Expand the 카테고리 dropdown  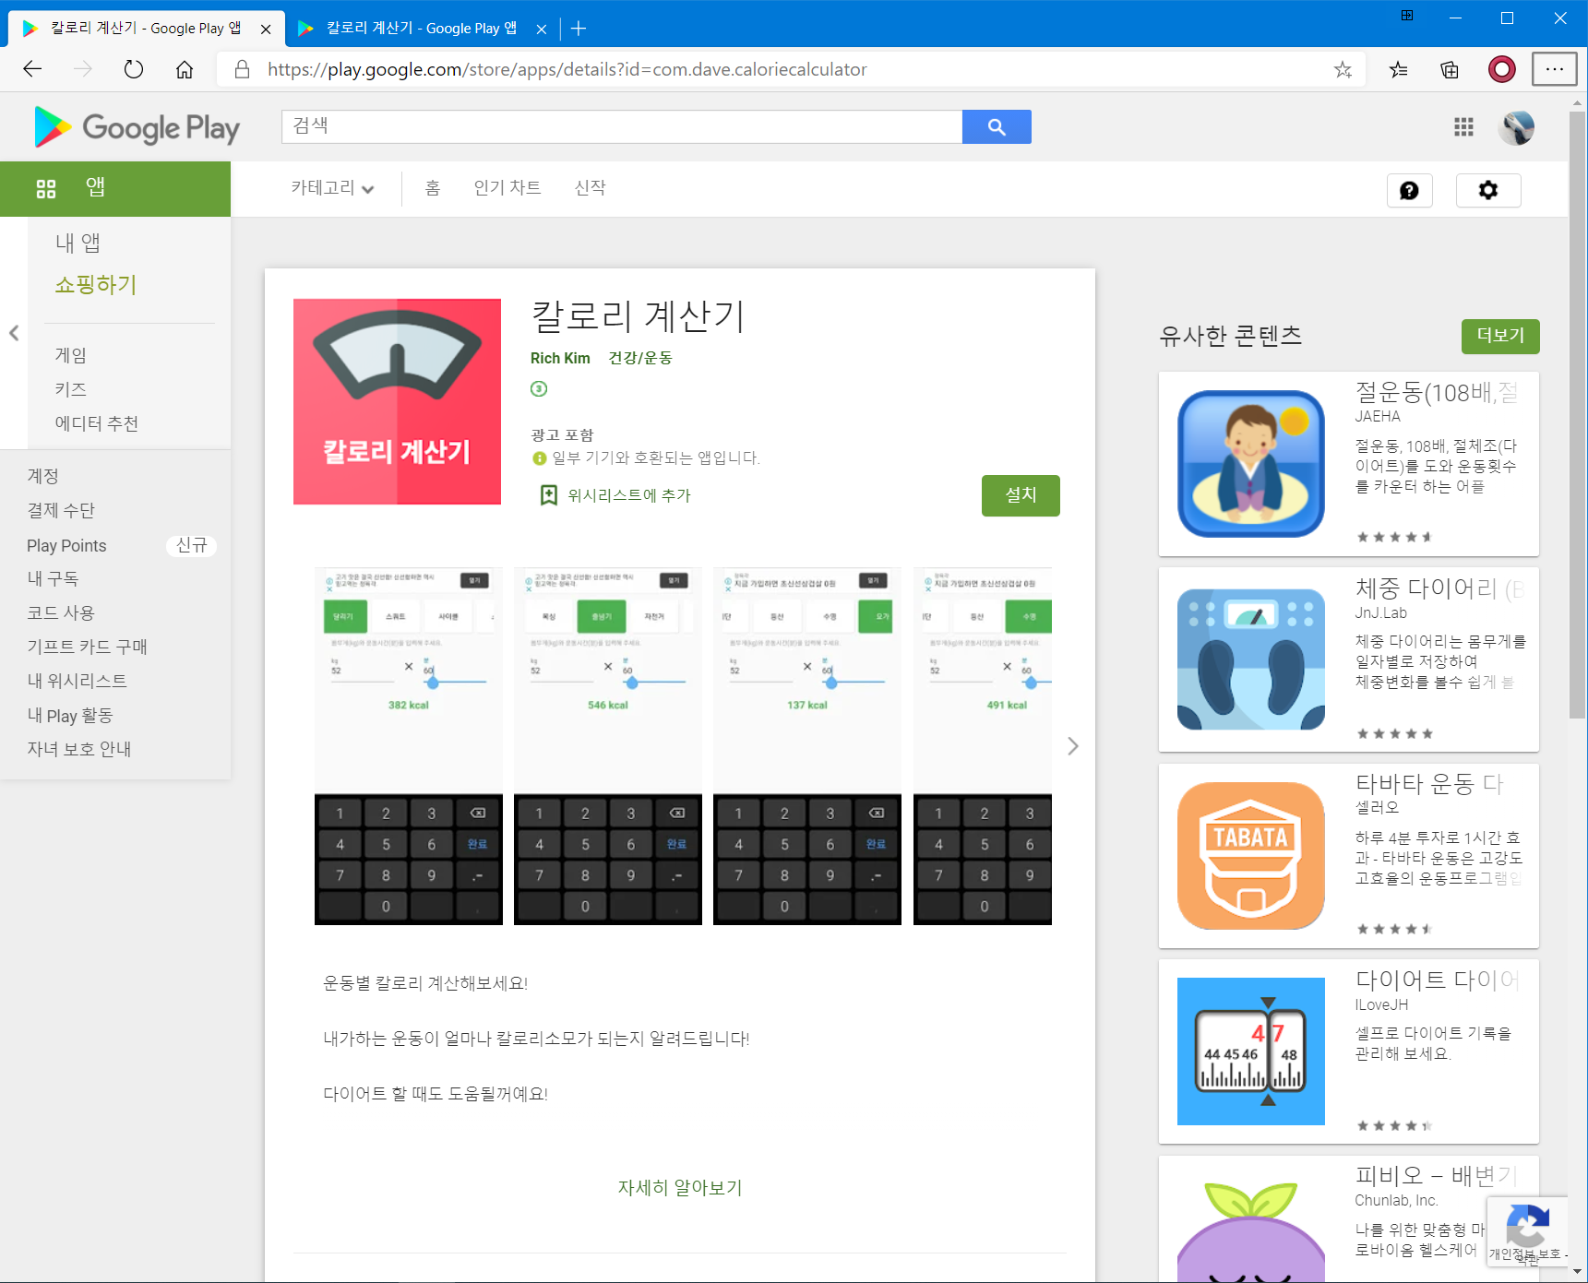tap(332, 188)
